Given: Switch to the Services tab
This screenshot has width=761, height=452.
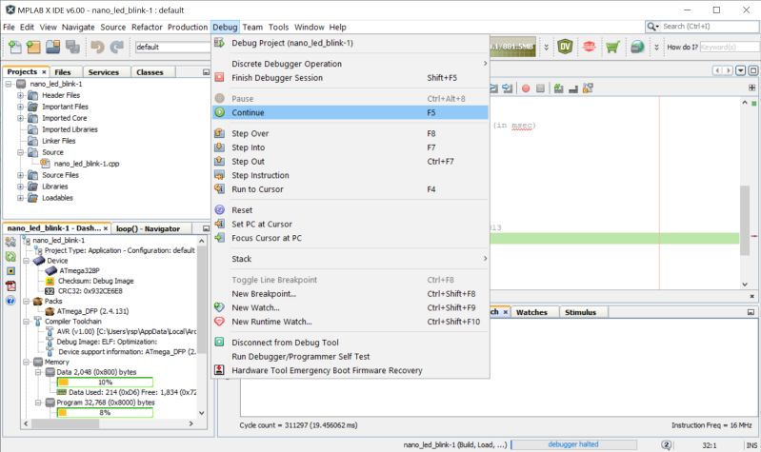Looking at the screenshot, I should pyautogui.click(x=104, y=71).
